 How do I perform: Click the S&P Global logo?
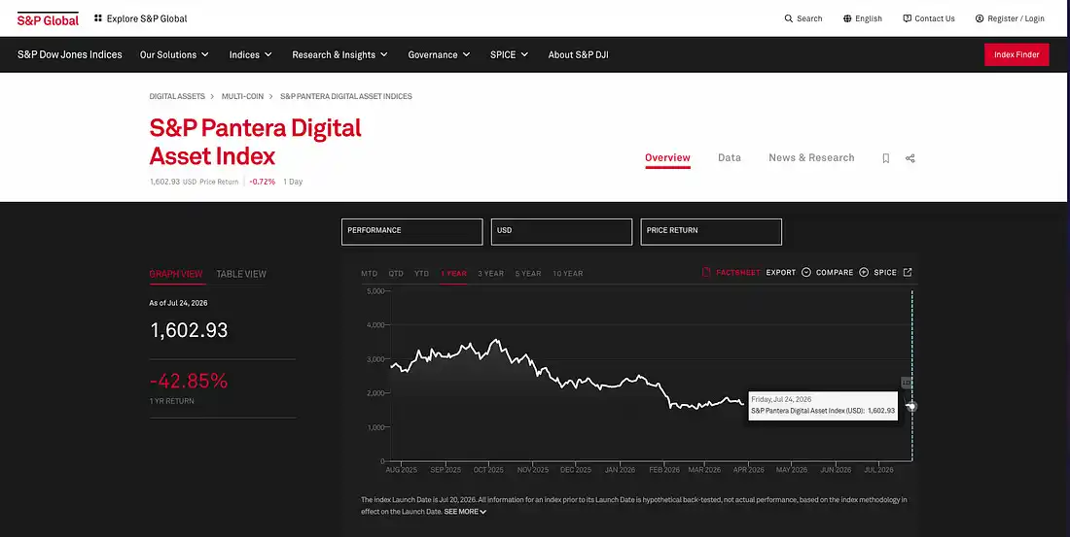coord(48,19)
